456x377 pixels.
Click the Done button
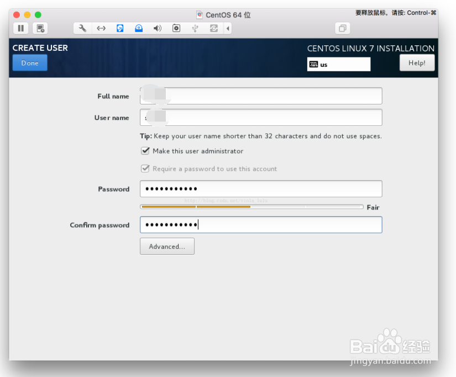[x=30, y=63]
